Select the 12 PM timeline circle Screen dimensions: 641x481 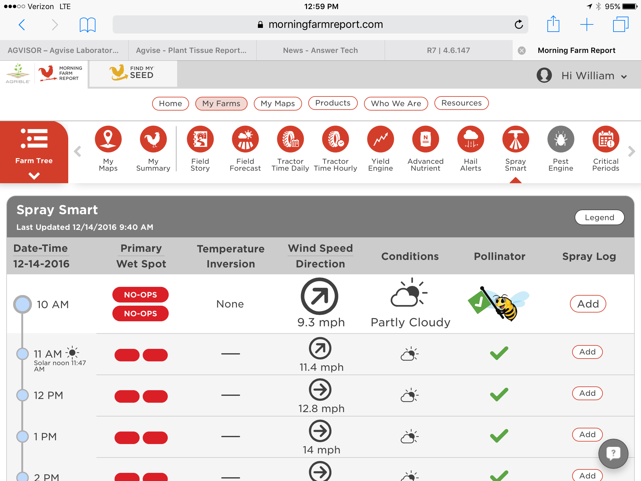point(23,395)
